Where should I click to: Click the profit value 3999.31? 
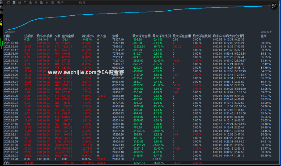point(67,85)
